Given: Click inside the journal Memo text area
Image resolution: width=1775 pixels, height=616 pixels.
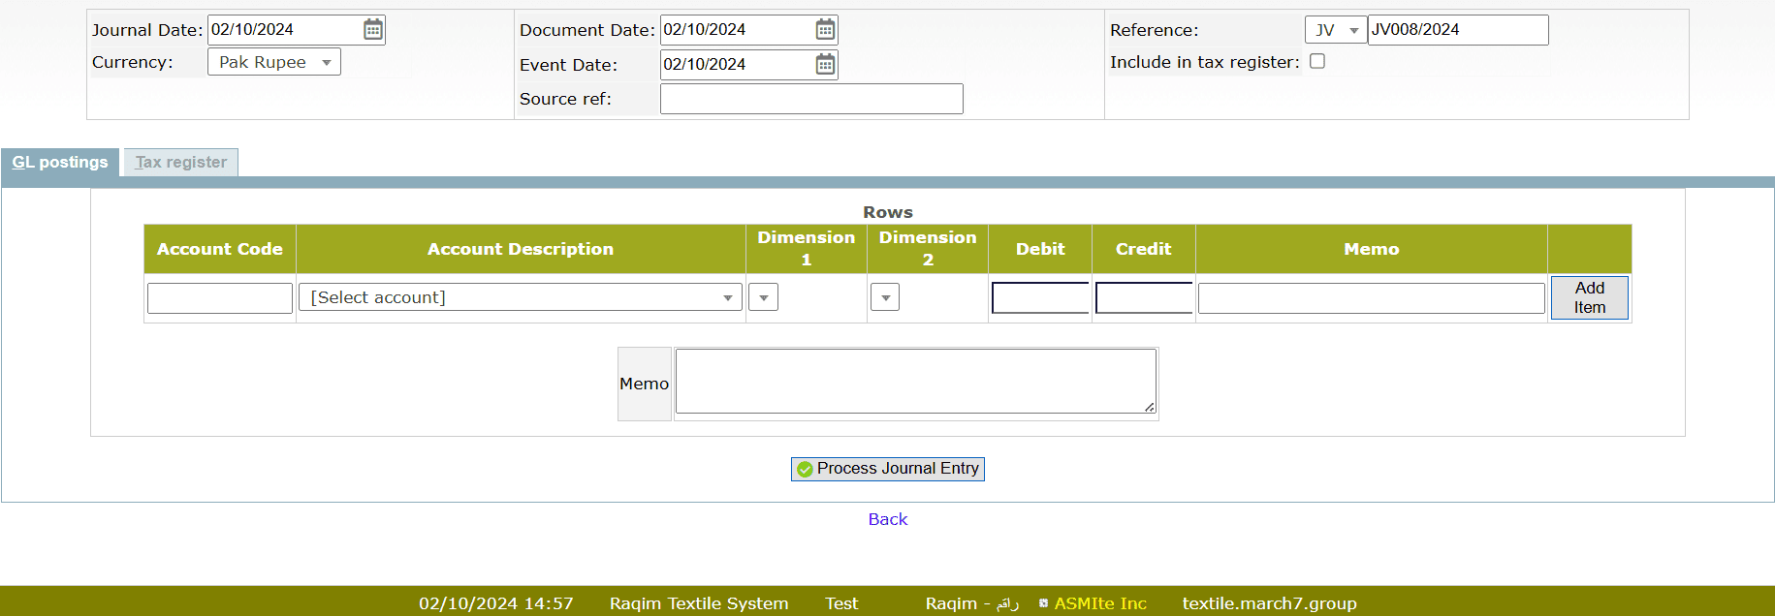Looking at the screenshot, I should (x=915, y=382).
